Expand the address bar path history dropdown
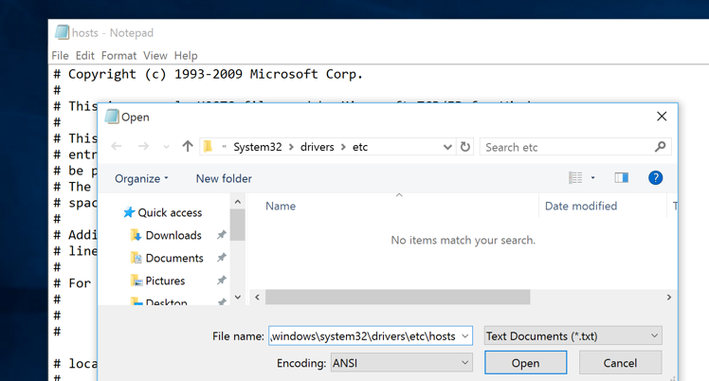 (447, 147)
